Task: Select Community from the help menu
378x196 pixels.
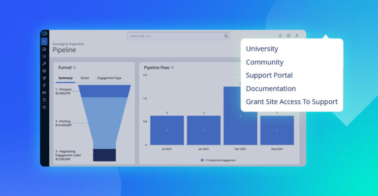Action: tap(264, 62)
